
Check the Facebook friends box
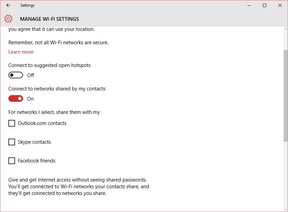[x=12, y=161]
